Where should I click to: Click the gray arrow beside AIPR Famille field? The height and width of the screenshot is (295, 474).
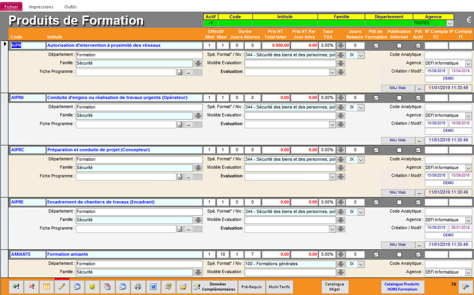(198, 63)
